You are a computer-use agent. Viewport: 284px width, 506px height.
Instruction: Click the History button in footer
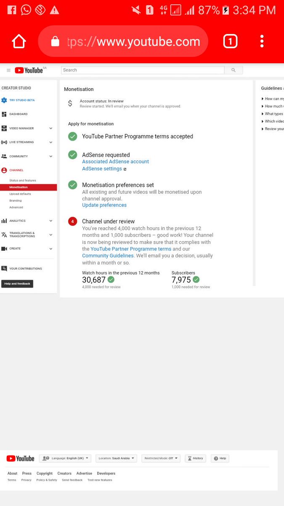[x=195, y=458]
